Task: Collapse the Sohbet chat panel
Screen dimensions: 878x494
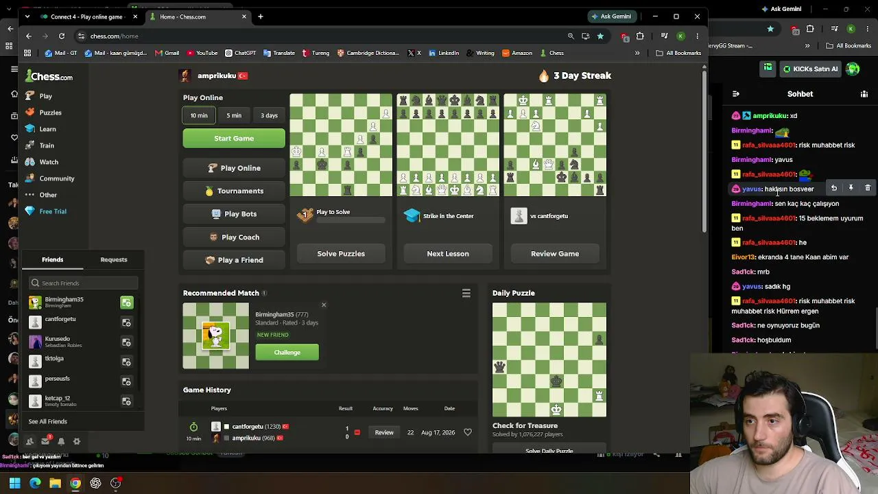Action: click(x=736, y=94)
